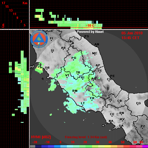Click the magenta swatch at the color scale end
The width and height of the screenshot is (148, 148).
(145, 147)
